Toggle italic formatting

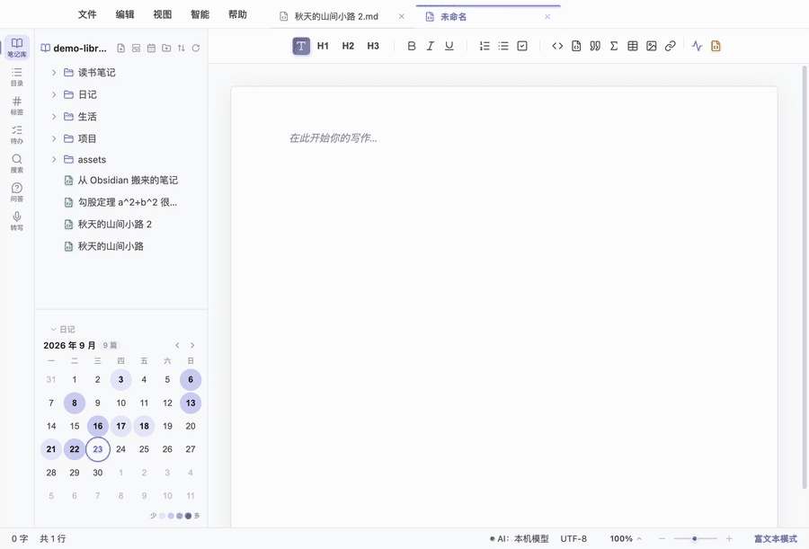click(431, 46)
